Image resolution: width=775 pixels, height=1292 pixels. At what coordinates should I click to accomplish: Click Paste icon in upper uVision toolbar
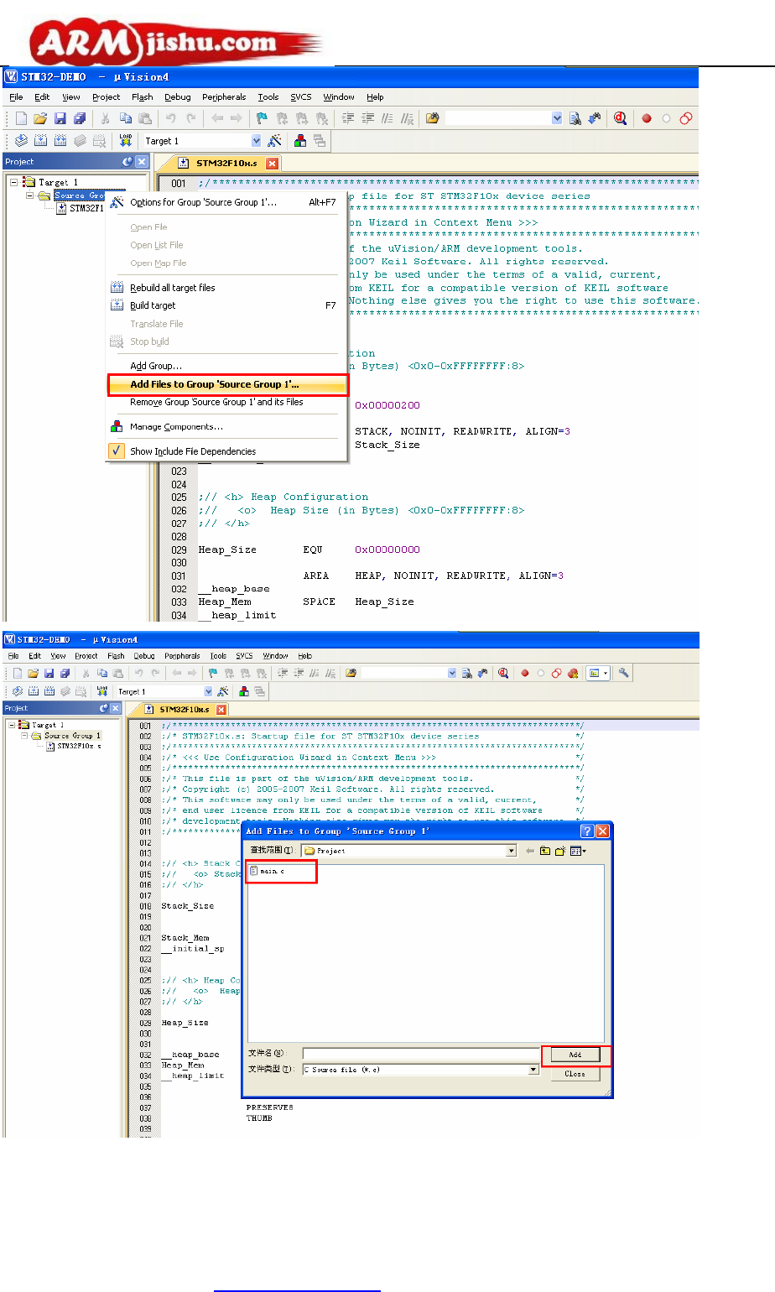click(145, 118)
